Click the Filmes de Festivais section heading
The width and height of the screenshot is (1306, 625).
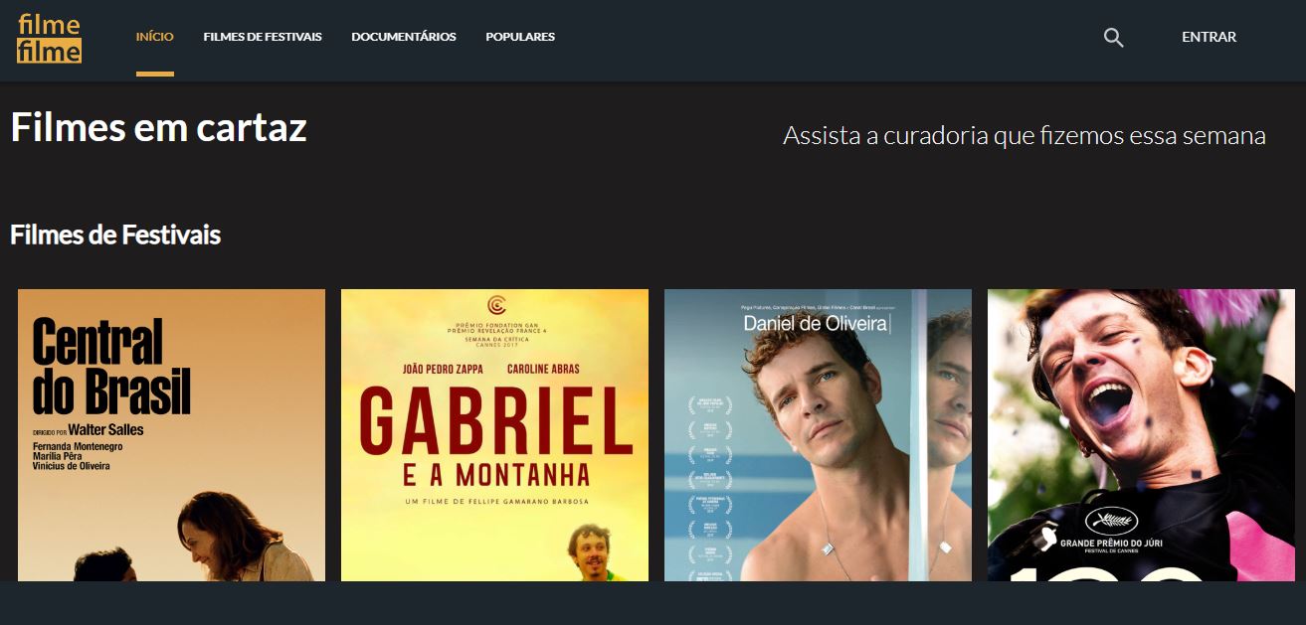click(115, 235)
